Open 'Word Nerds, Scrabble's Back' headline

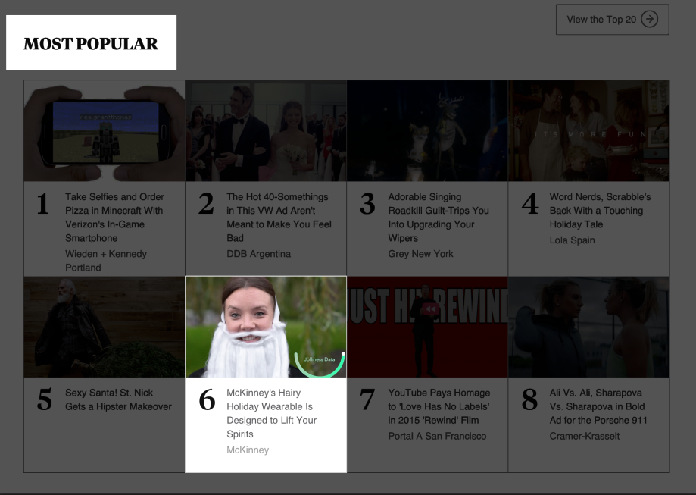pyautogui.click(x=600, y=211)
